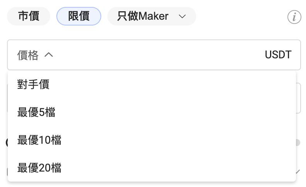Open the 只做Maker dropdown
This screenshot has width=306, height=187.
151,17
